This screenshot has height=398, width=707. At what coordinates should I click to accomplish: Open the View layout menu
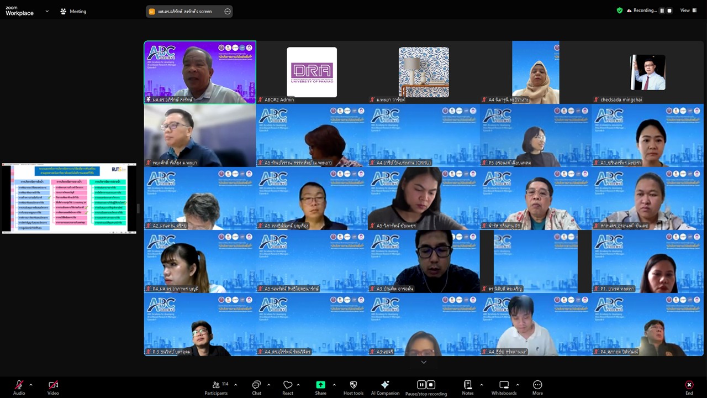click(x=688, y=11)
